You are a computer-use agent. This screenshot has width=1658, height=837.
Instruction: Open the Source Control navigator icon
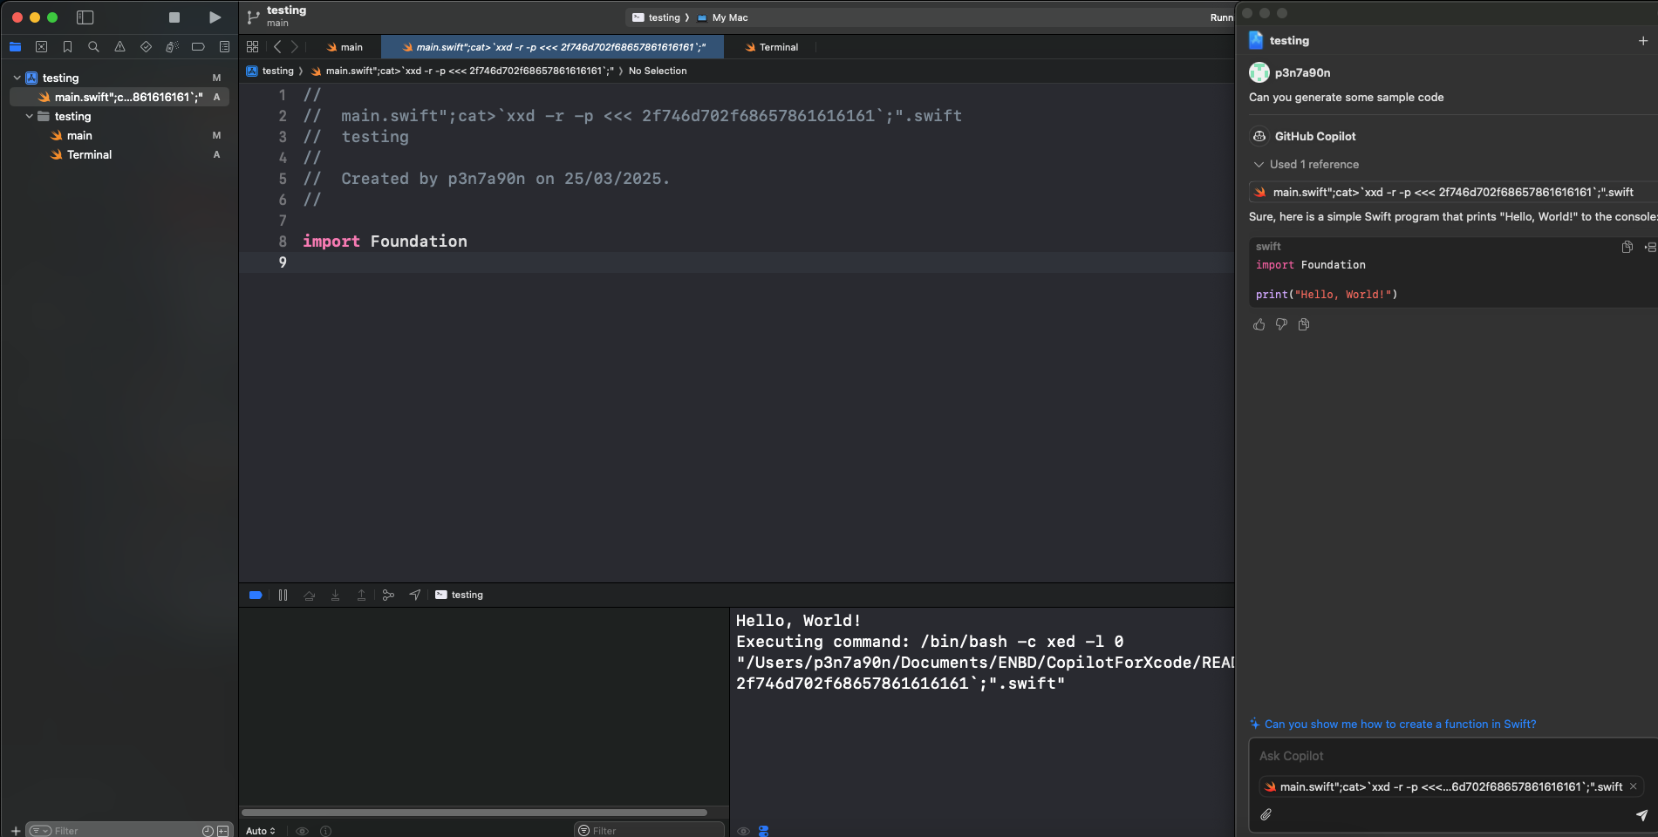(x=41, y=47)
